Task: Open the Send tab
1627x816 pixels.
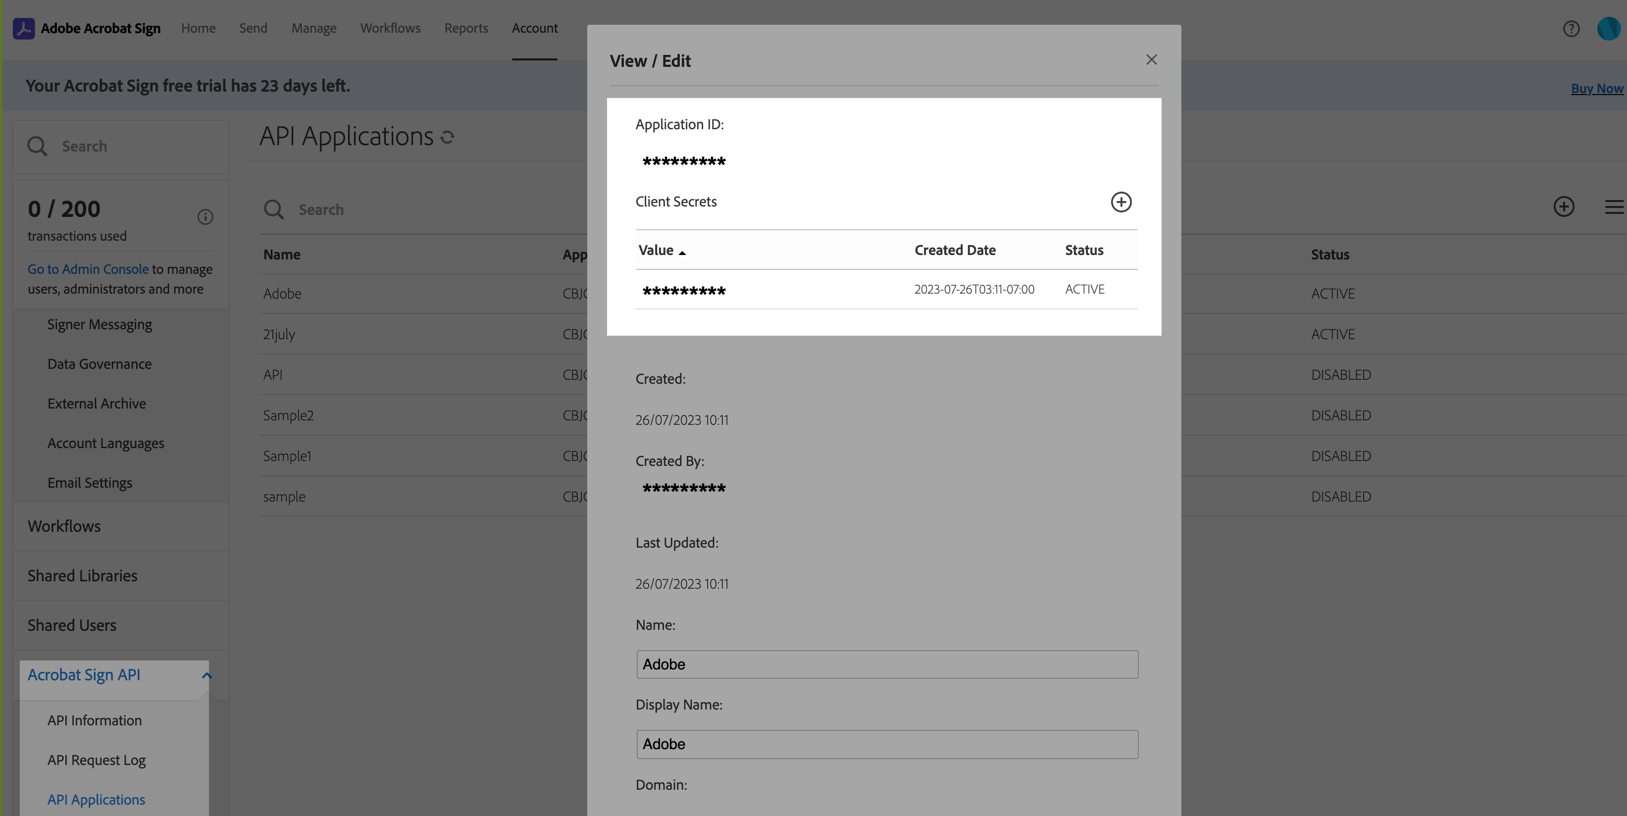Action: coord(254,28)
